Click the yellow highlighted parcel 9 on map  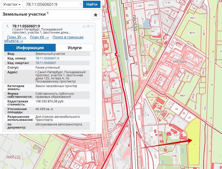click(194, 143)
